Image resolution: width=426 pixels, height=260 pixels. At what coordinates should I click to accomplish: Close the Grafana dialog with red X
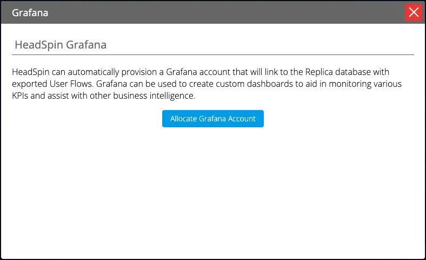tap(414, 12)
